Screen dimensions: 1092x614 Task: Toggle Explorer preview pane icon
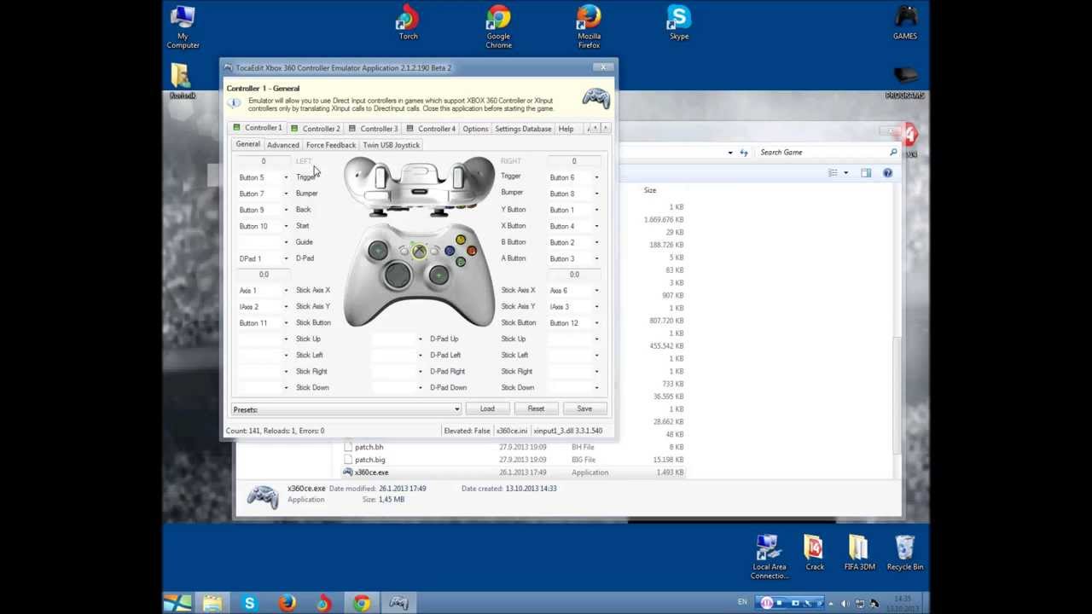[866, 173]
